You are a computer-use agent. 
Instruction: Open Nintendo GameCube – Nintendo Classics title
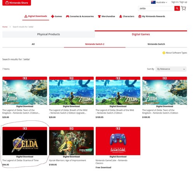point(111,162)
